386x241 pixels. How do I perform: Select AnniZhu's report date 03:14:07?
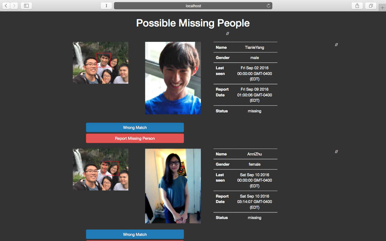pos(255,202)
